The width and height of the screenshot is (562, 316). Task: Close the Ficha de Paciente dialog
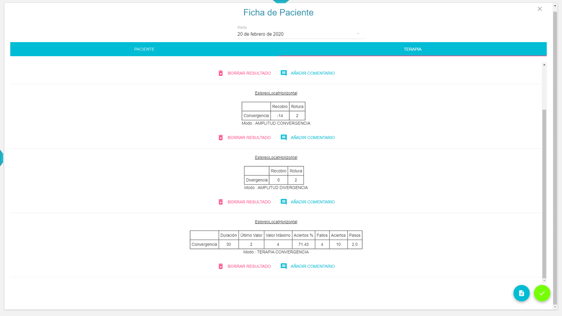[x=540, y=9]
